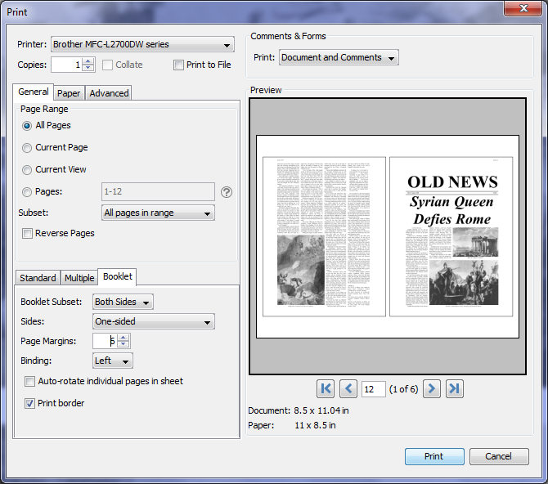The height and width of the screenshot is (484, 548).
Task: Go to first preview sheet
Action: [x=326, y=388]
